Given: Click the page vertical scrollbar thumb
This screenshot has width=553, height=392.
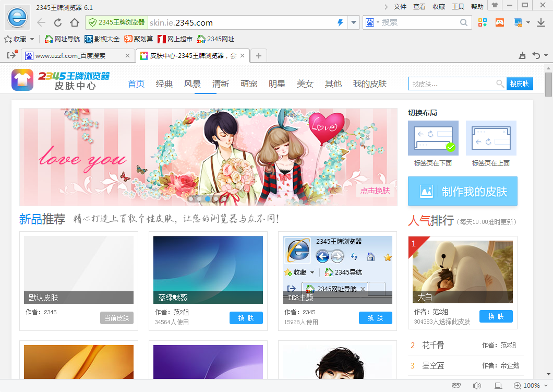Looking at the screenshot, I should [x=548, y=85].
